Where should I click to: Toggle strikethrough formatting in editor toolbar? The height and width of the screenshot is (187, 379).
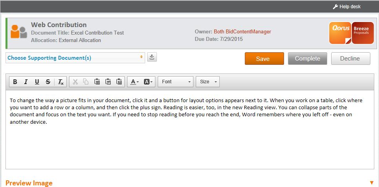pyautogui.click(x=48, y=82)
